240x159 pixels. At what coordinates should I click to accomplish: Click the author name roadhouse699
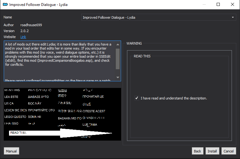[x=31, y=25]
